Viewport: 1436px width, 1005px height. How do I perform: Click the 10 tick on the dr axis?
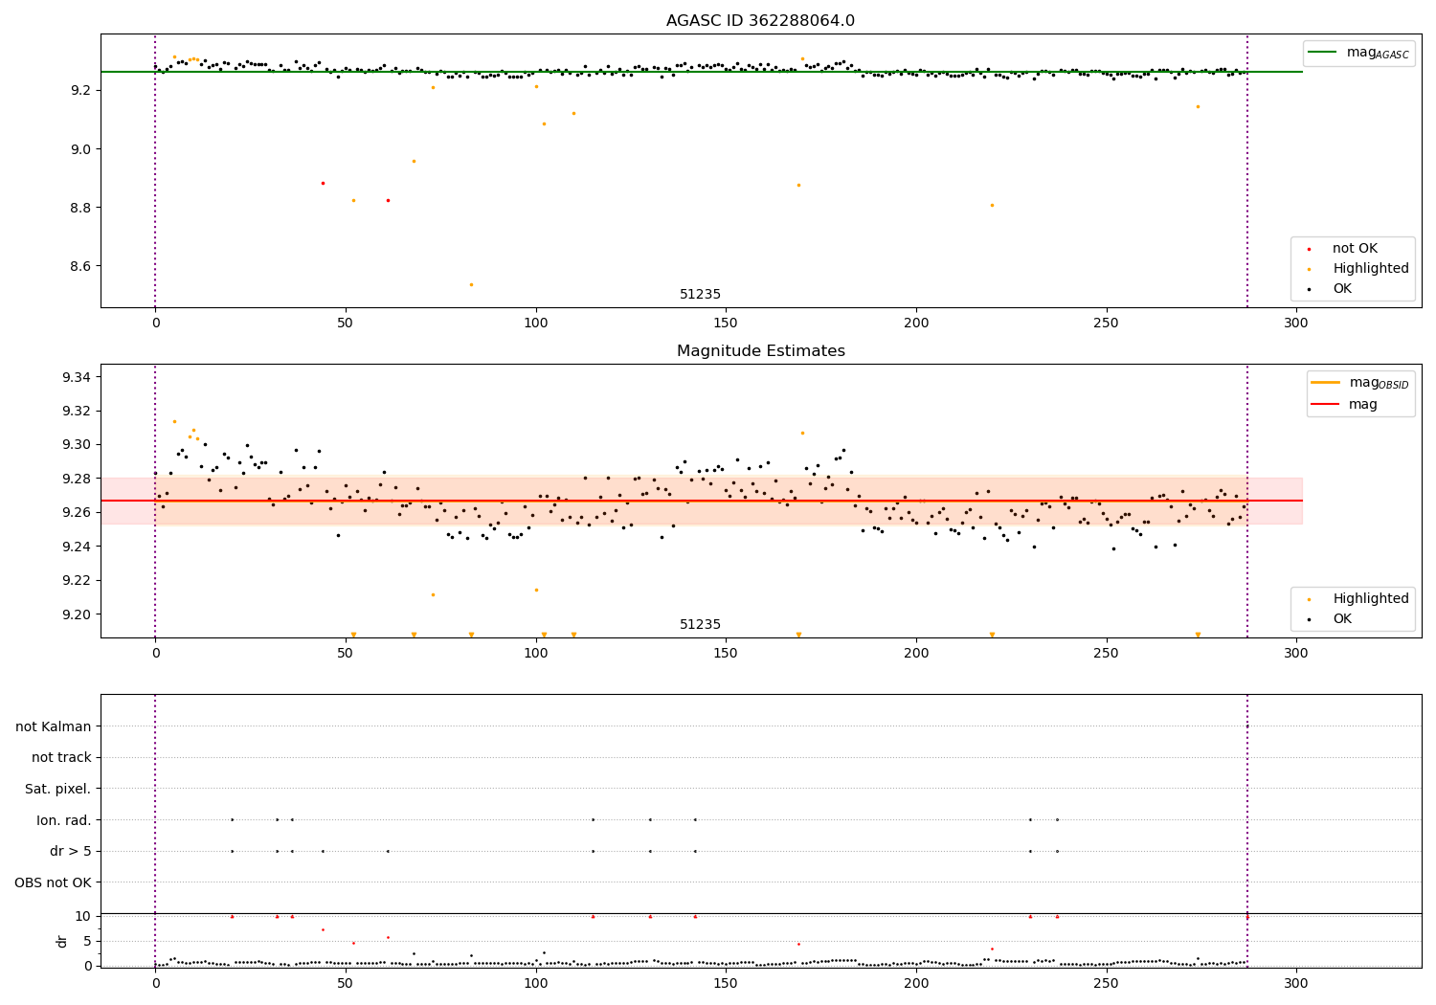83,917
